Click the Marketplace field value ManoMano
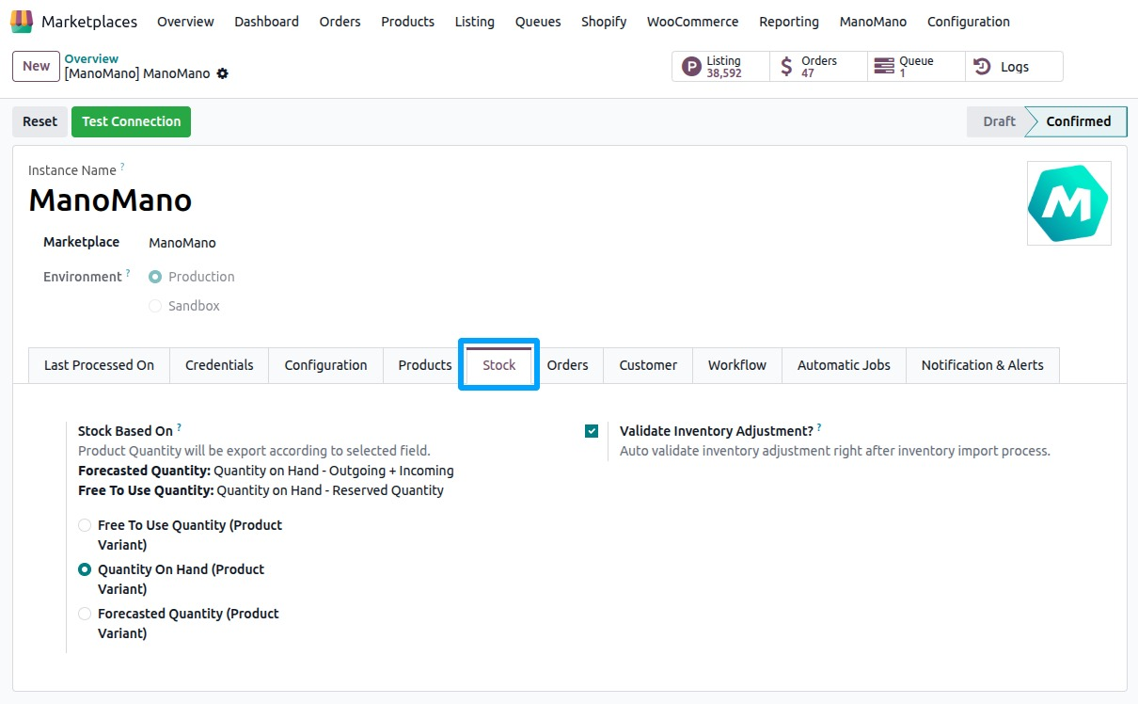 182,243
